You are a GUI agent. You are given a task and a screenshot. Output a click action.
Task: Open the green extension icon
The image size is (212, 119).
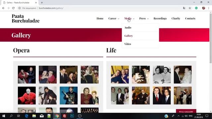click(196, 8)
